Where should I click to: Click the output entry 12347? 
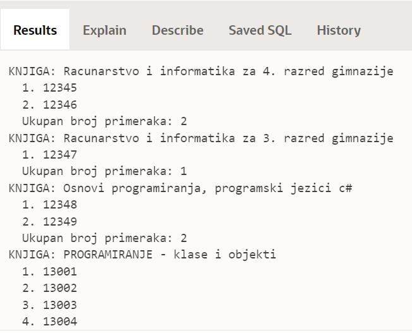pyautogui.click(x=49, y=155)
